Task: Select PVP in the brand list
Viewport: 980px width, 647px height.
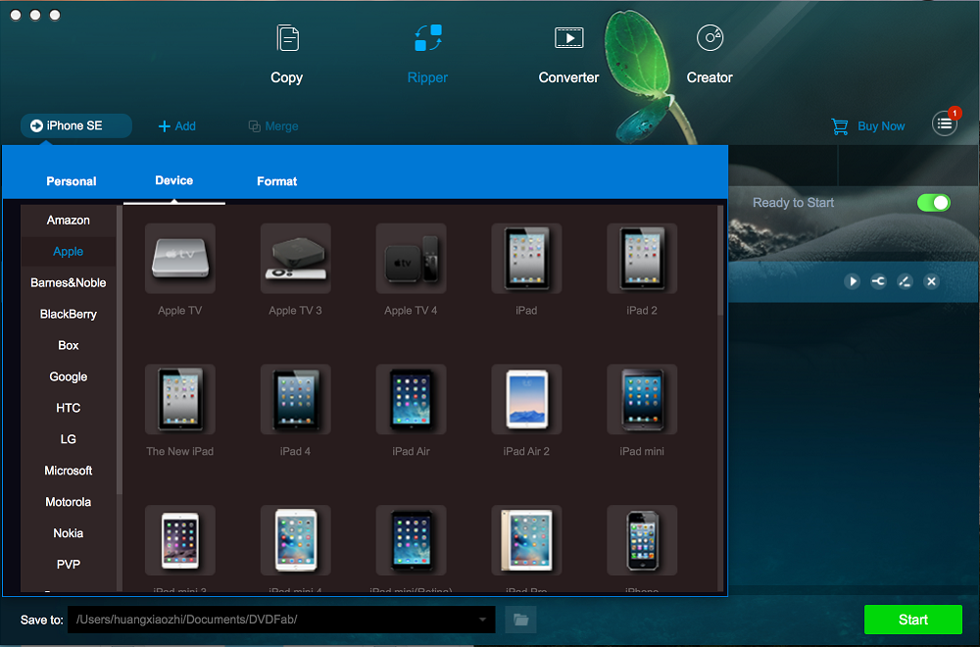Action: pyautogui.click(x=69, y=564)
